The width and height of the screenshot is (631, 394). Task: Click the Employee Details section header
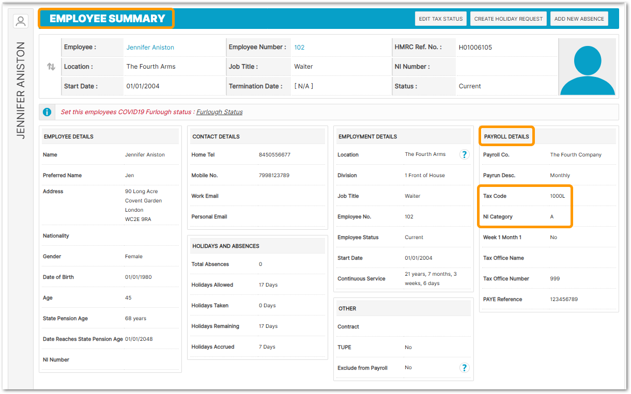[x=69, y=137]
